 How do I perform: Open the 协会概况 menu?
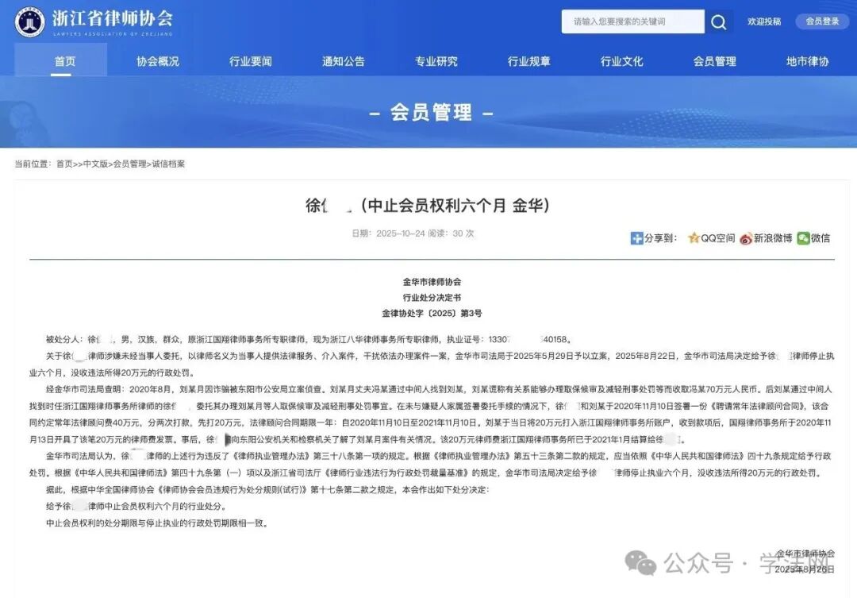coord(159,60)
